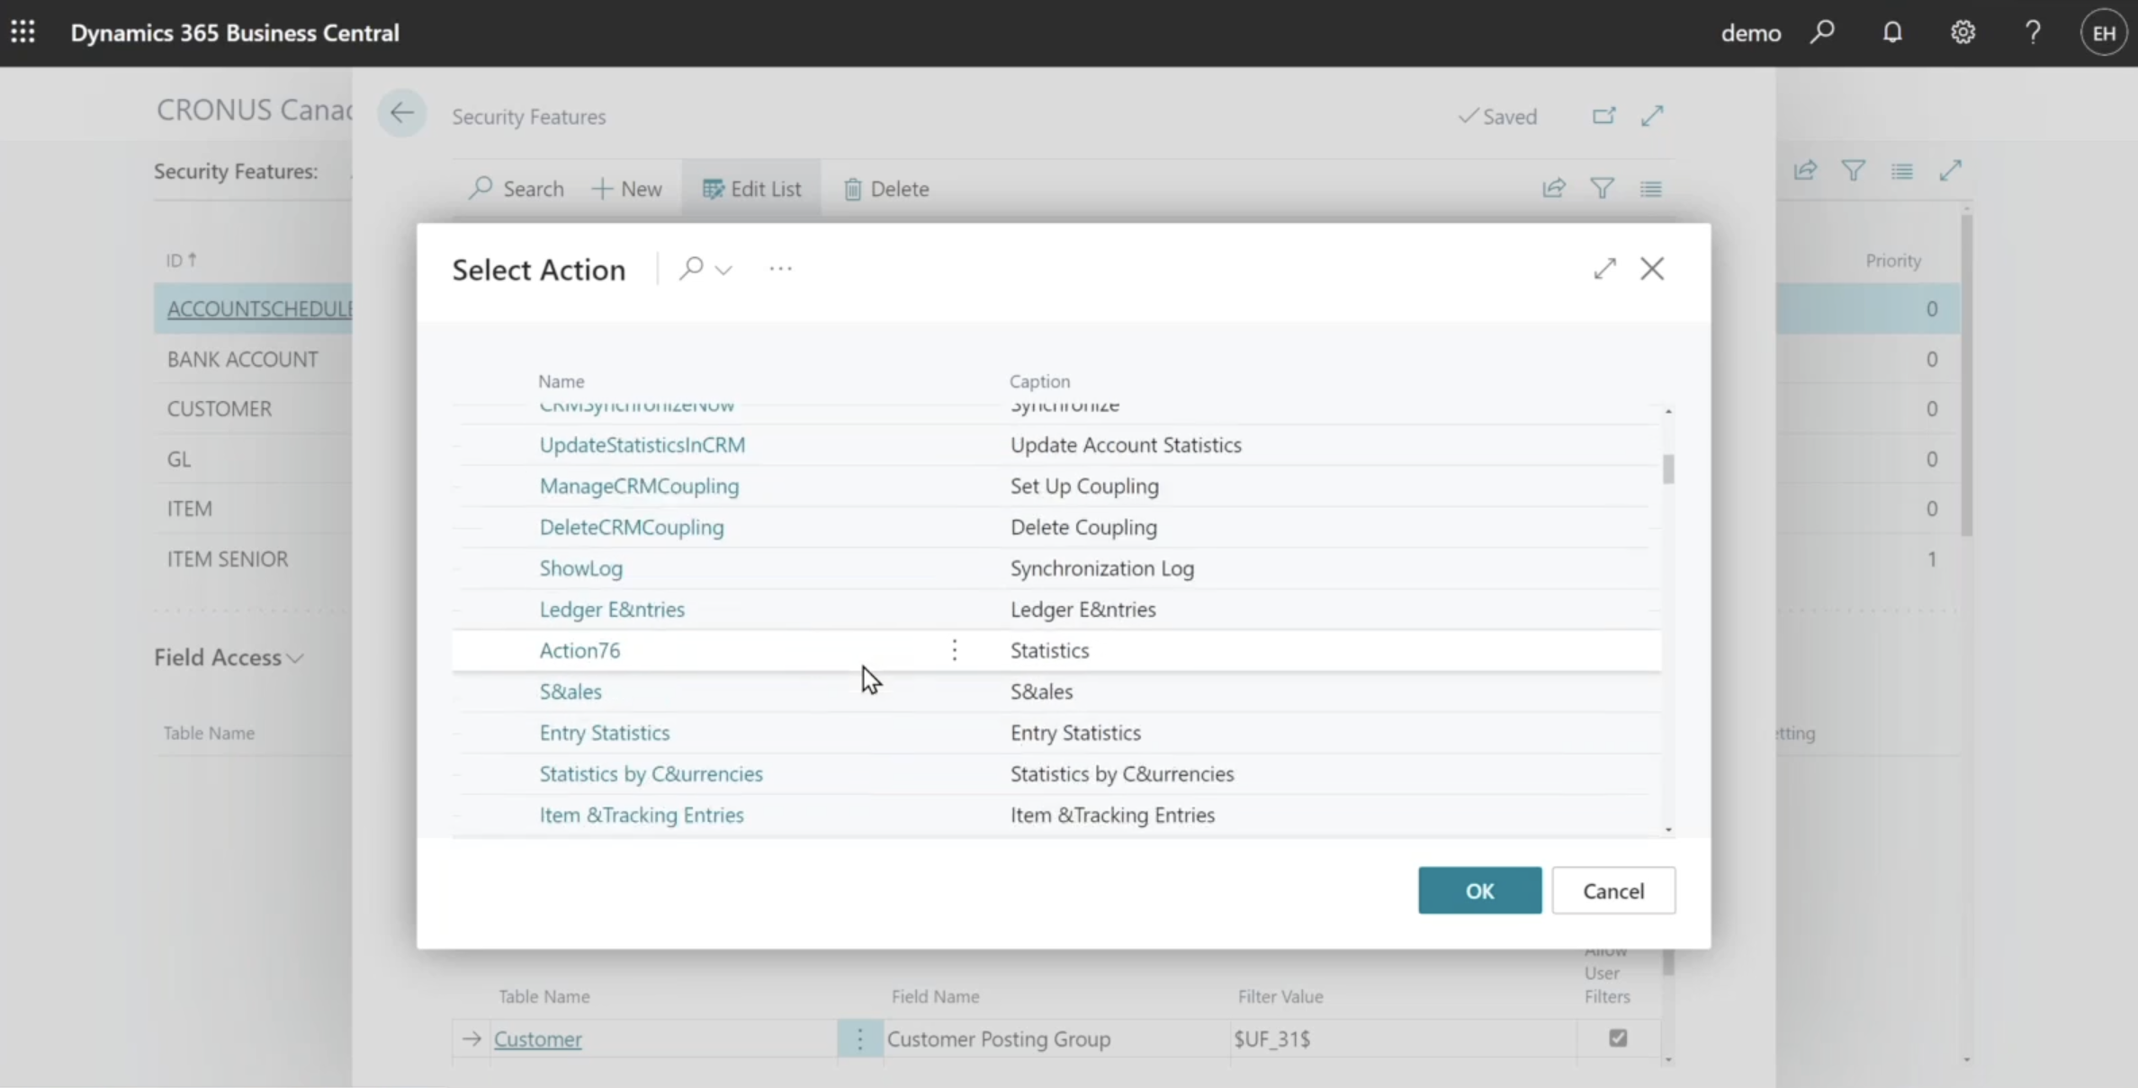Close the Select Action dialog
Viewport: 2138px width, 1088px height.
[x=1652, y=268]
